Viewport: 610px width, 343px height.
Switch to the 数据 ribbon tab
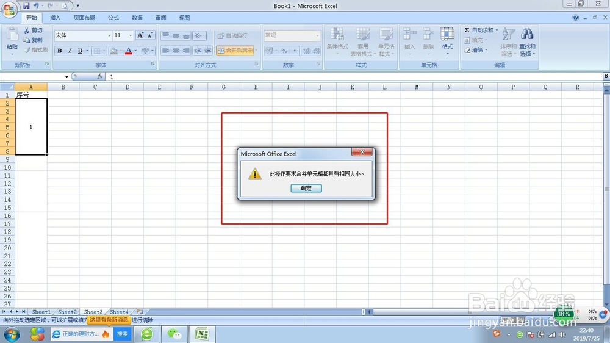pyautogui.click(x=137, y=18)
